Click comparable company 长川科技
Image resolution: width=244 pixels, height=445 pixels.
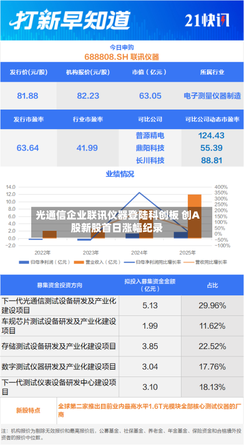click(x=150, y=160)
